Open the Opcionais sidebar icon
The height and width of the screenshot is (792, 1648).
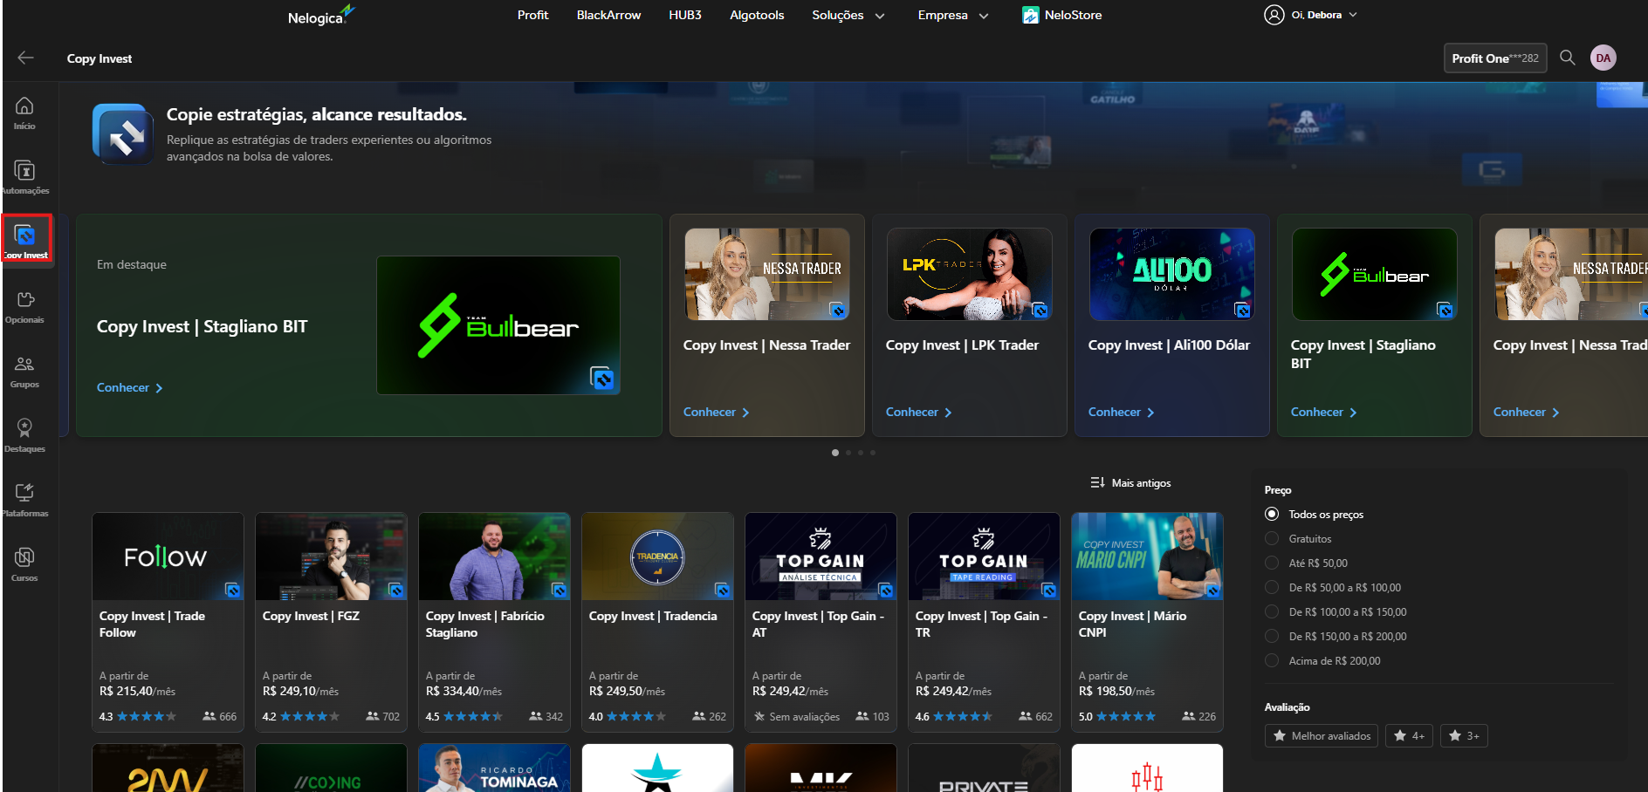click(24, 300)
